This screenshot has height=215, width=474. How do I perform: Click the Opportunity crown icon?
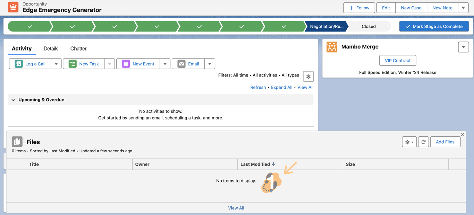[13, 7]
